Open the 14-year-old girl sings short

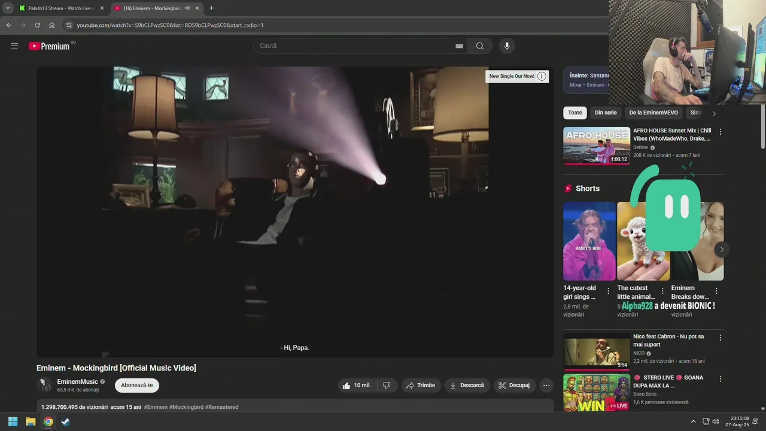click(x=589, y=241)
